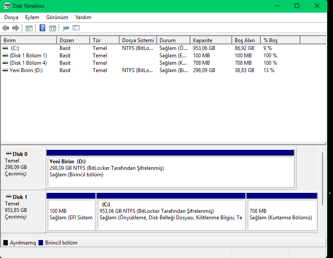The image size is (333, 258).
Task: Click the Forward arrow toolbar icon
Action: click(x=16, y=28)
